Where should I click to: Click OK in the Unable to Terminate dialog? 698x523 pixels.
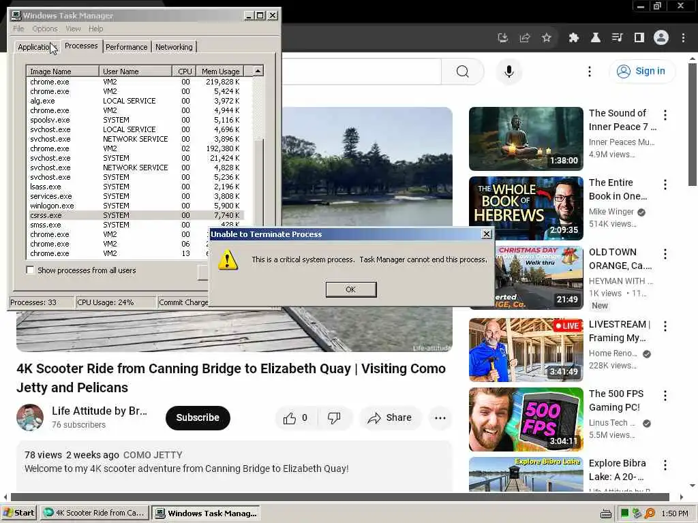(351, 289)
